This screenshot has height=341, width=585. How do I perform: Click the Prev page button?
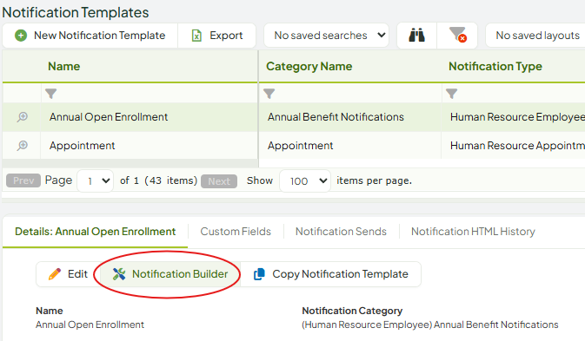pos(23,180)
